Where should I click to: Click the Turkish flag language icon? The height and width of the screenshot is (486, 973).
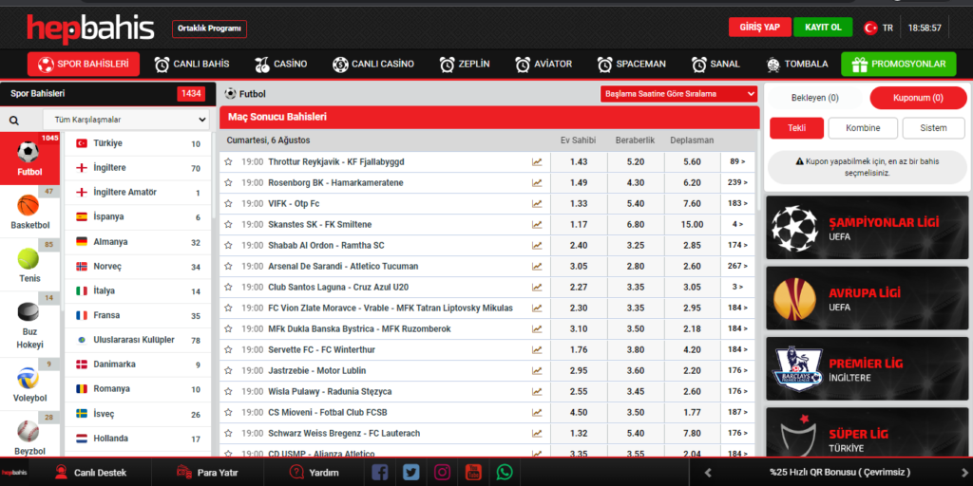click(x=870, y=28)
